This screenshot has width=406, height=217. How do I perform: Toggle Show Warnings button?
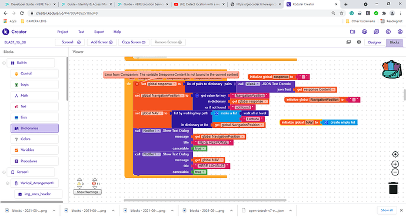click(x=87, y=192)
